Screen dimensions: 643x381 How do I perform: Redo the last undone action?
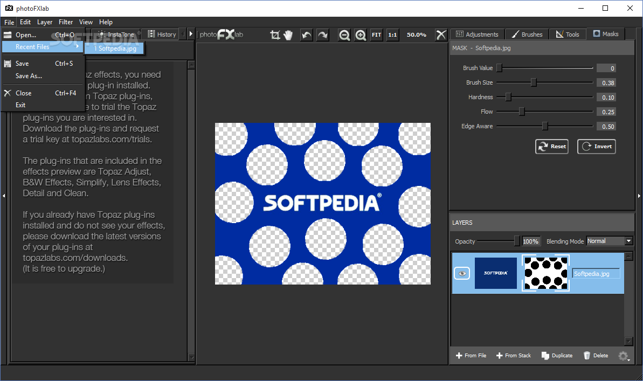coord(323,35)
